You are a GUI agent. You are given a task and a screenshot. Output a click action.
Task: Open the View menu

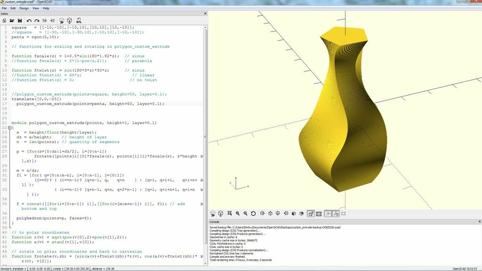pyautogui.click(x=35, y=8)
